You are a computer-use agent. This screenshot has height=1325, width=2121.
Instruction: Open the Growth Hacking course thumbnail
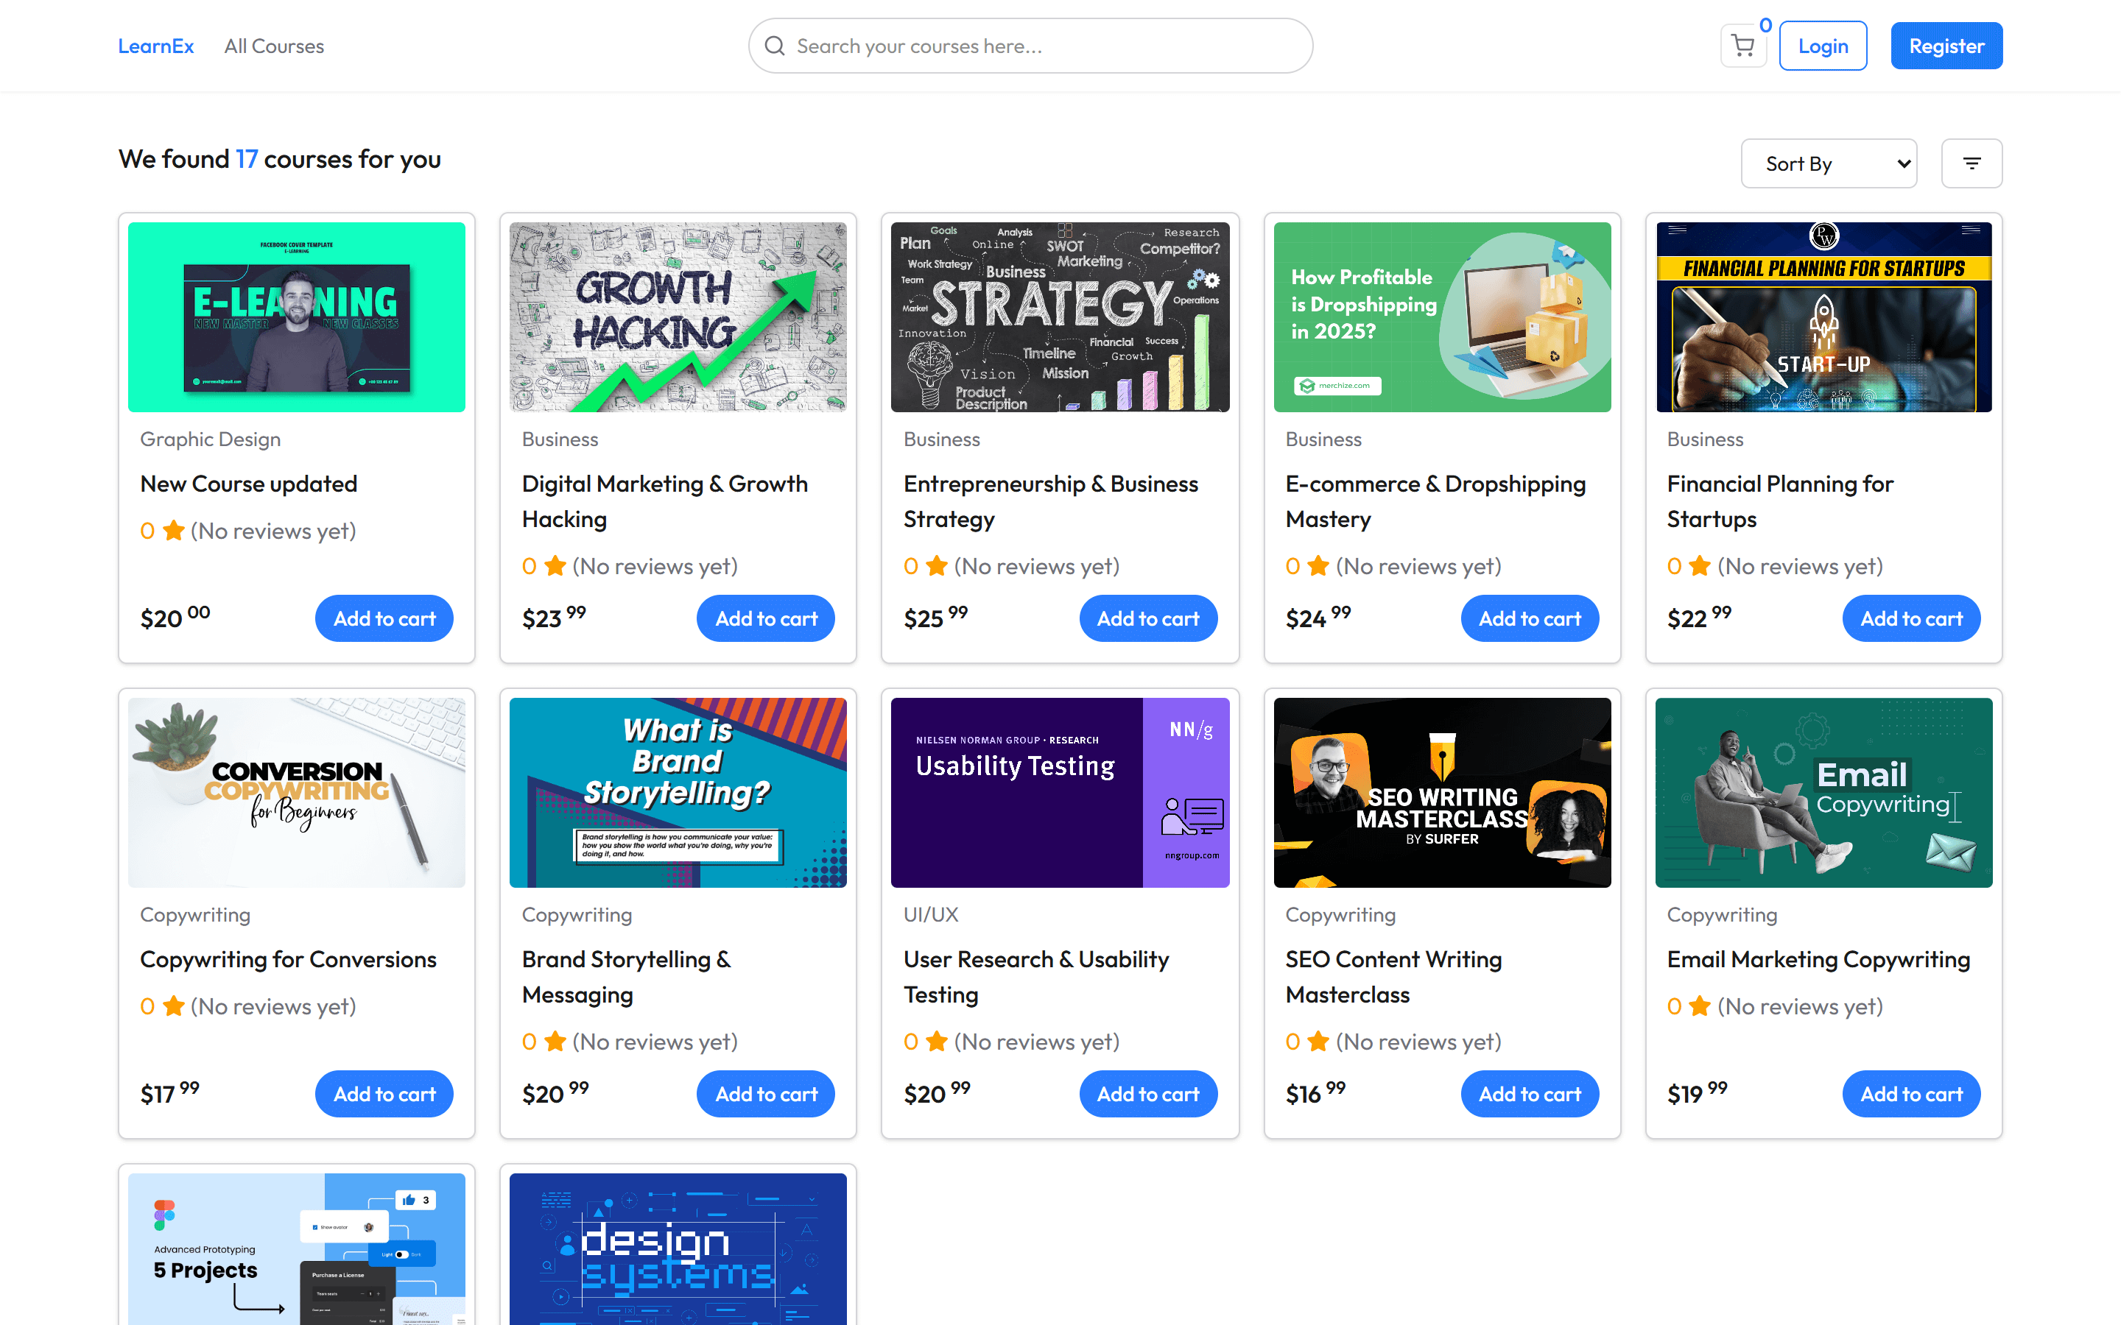678,317
